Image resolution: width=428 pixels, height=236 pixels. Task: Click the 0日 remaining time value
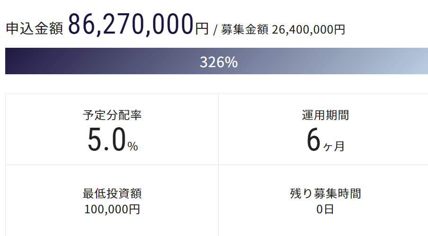tap(325, 209)
